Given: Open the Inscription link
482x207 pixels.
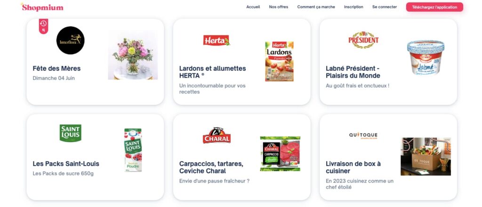Looking at the screenshot, I should (x=353, y=7).
